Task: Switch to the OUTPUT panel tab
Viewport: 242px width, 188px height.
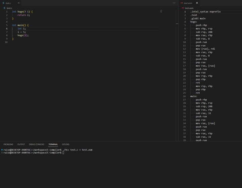Action: click(x=21, y=144)
